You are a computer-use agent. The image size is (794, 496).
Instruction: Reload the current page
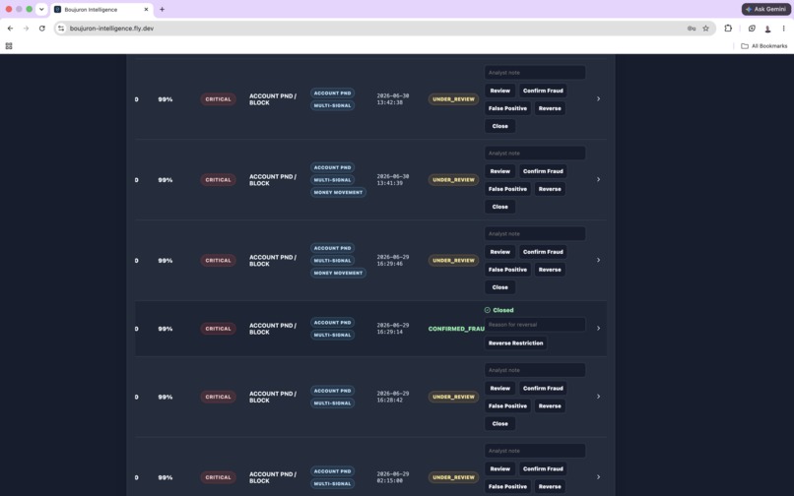[42, 29]
